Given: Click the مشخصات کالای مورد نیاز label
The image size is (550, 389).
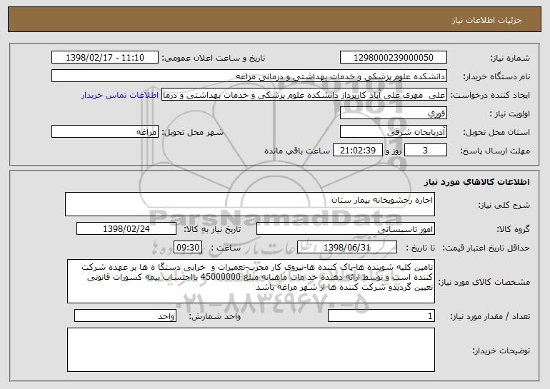Looking at the screenshot, I should tap(484, 282).
